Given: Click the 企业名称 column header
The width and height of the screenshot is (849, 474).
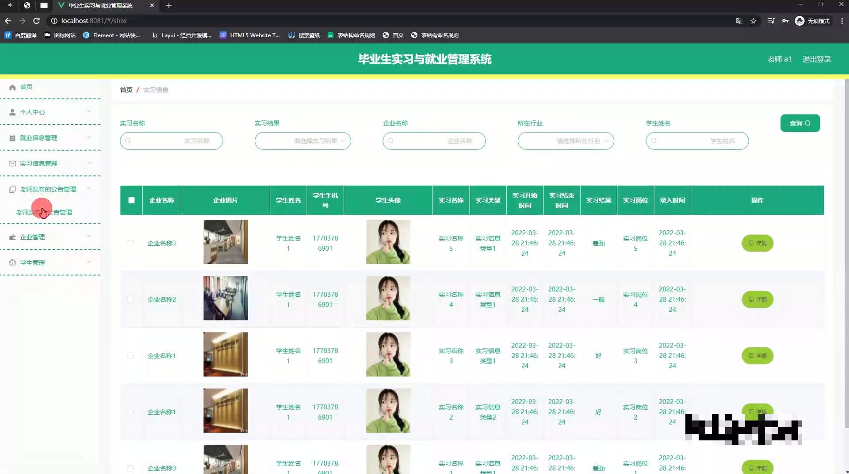Looking at the screenshot, I should (161, 200).
